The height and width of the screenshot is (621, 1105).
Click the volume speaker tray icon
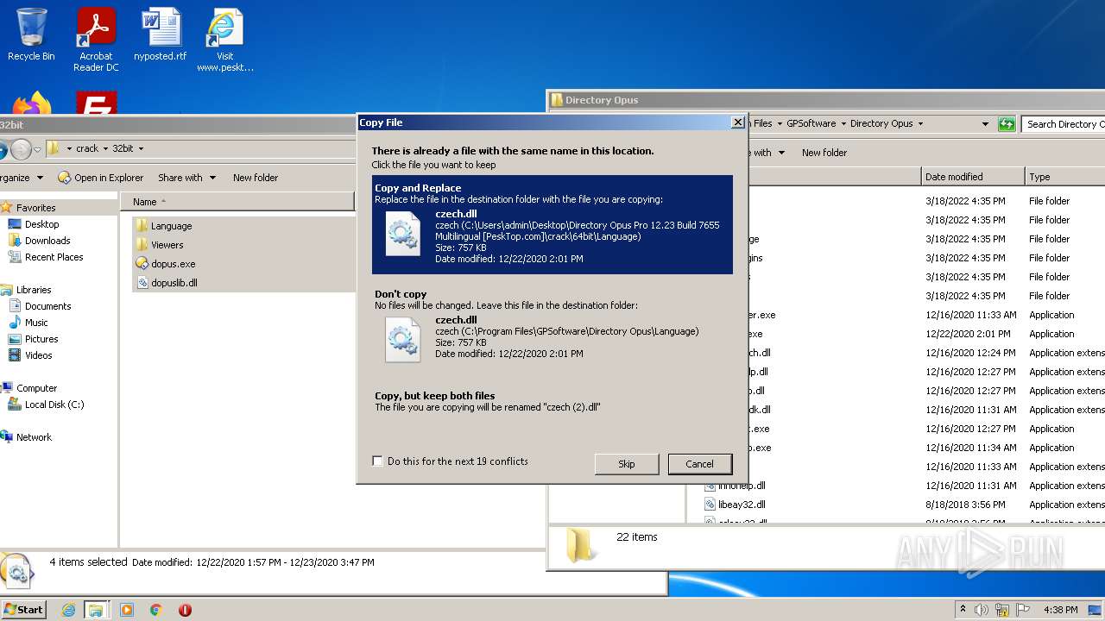click(x=982, y=610)
